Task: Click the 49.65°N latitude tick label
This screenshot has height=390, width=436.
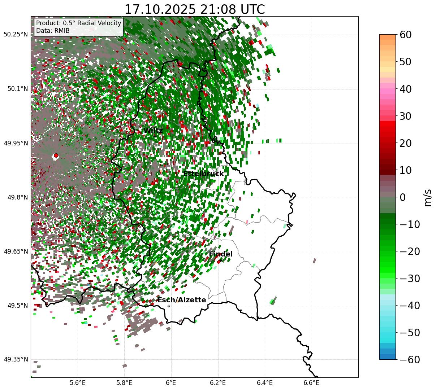Action: pos(16,251)
